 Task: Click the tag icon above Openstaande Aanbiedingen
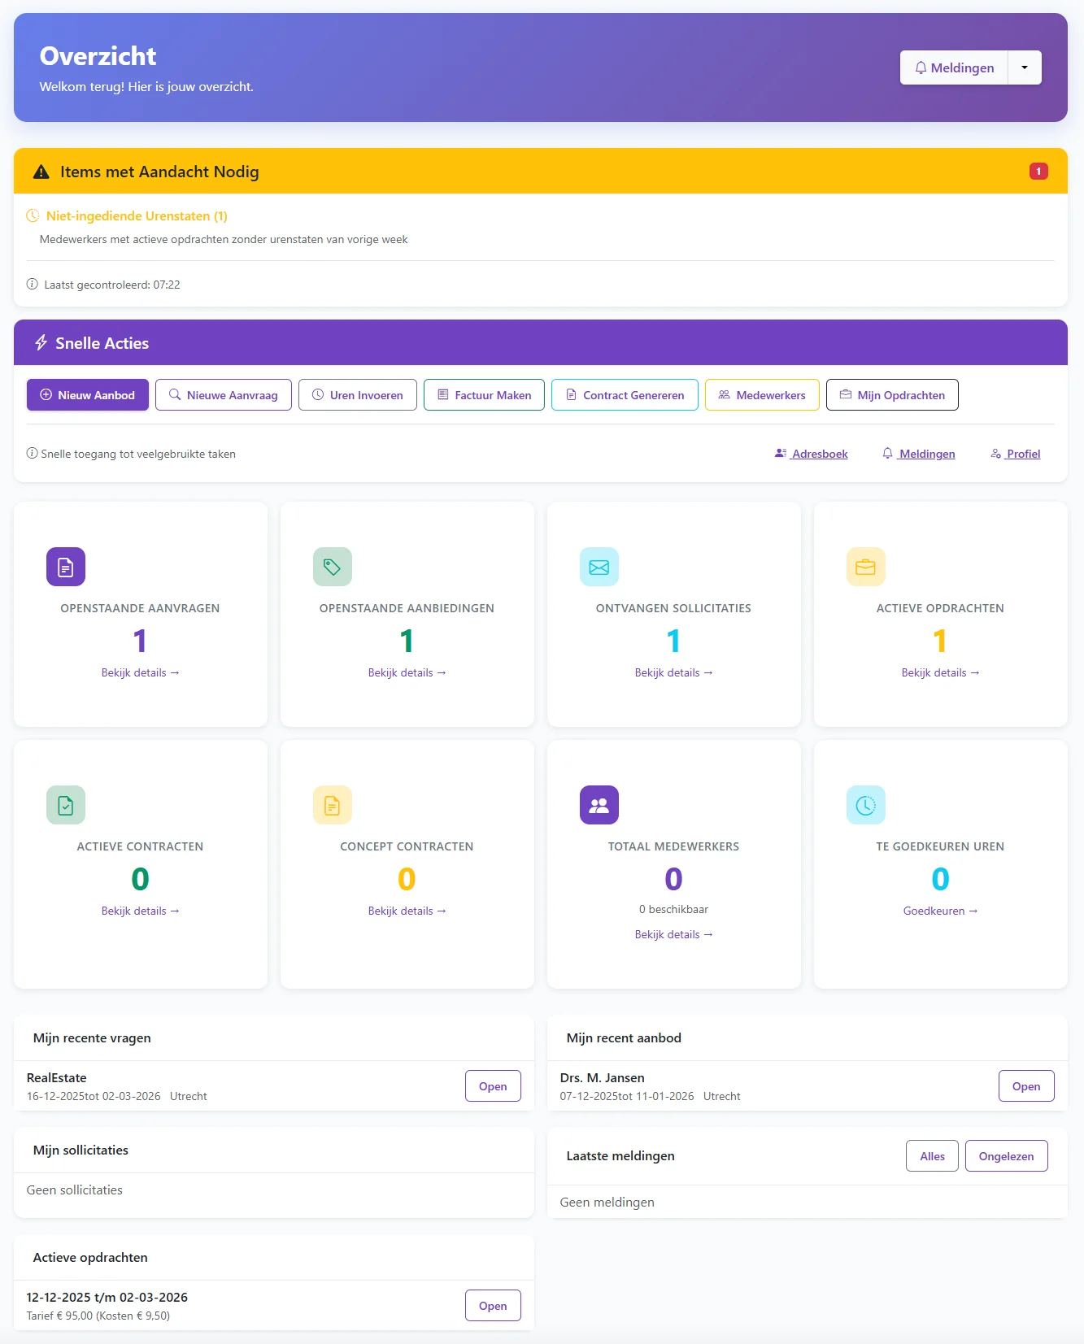332,567
